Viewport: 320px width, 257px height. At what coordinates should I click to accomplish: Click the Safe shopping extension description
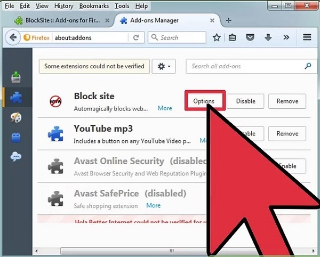[x=106, y=206]
